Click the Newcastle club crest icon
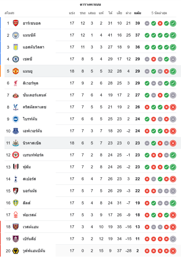181x260 pixels. [16, 143]
